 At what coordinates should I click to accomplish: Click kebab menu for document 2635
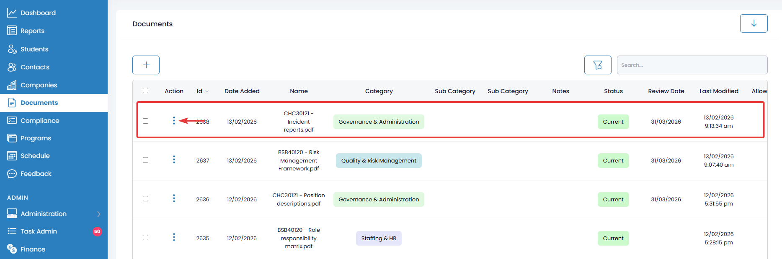[x=174, y=237]
